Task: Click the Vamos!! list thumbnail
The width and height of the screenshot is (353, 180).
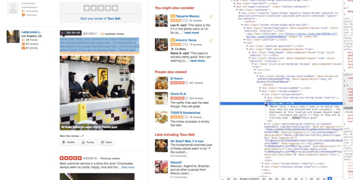Action: 161,167
